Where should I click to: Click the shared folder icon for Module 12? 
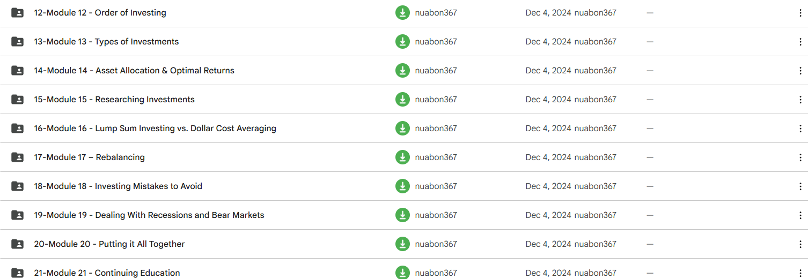click(x=17, y=13)
